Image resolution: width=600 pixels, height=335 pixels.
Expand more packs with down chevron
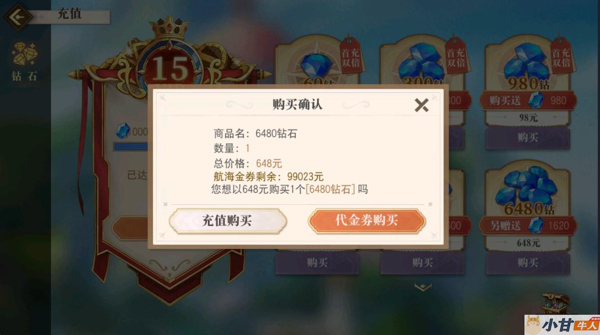pos(423,287)
